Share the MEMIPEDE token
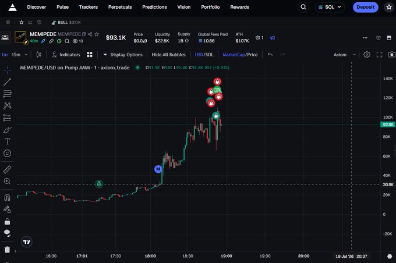Screen dimensions: 396x263 90,34
